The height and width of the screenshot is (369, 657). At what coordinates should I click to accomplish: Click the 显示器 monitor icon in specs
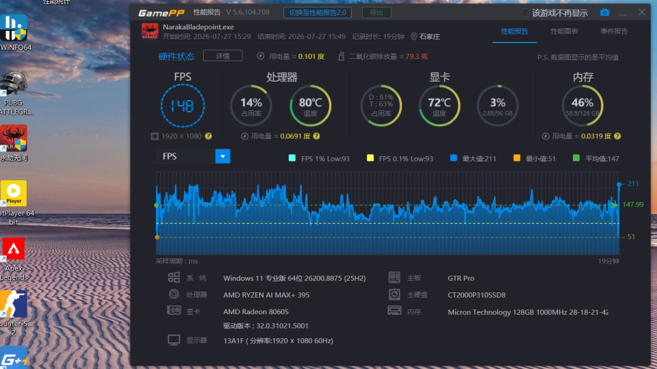click(174, 340)
